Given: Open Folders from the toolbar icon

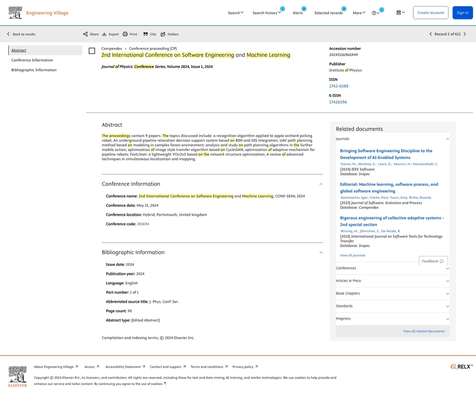Looking at the screenshot, I should pyautogui.click(x=163, y=34).
